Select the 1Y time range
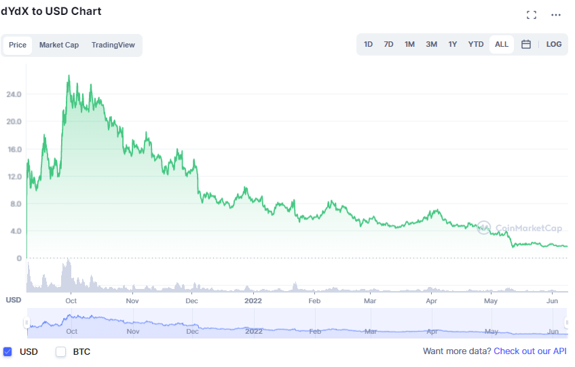This screenshot has height=367, width=575. [453, 44]
